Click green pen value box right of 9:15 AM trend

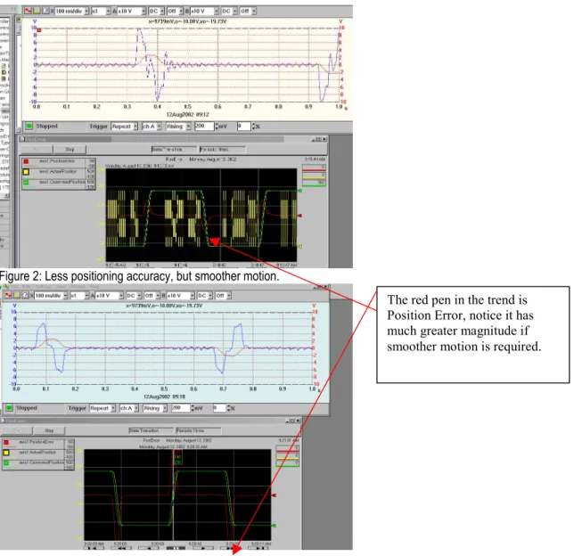[x=314, y=183]
